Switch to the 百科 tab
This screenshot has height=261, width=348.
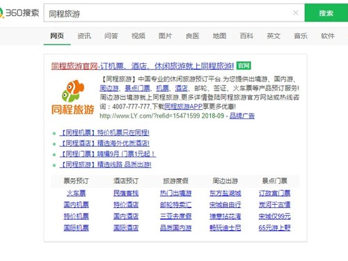coord(246,36)
